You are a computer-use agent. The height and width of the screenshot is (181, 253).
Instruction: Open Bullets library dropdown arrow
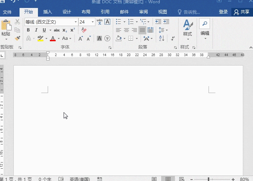[x=124, y=22]
